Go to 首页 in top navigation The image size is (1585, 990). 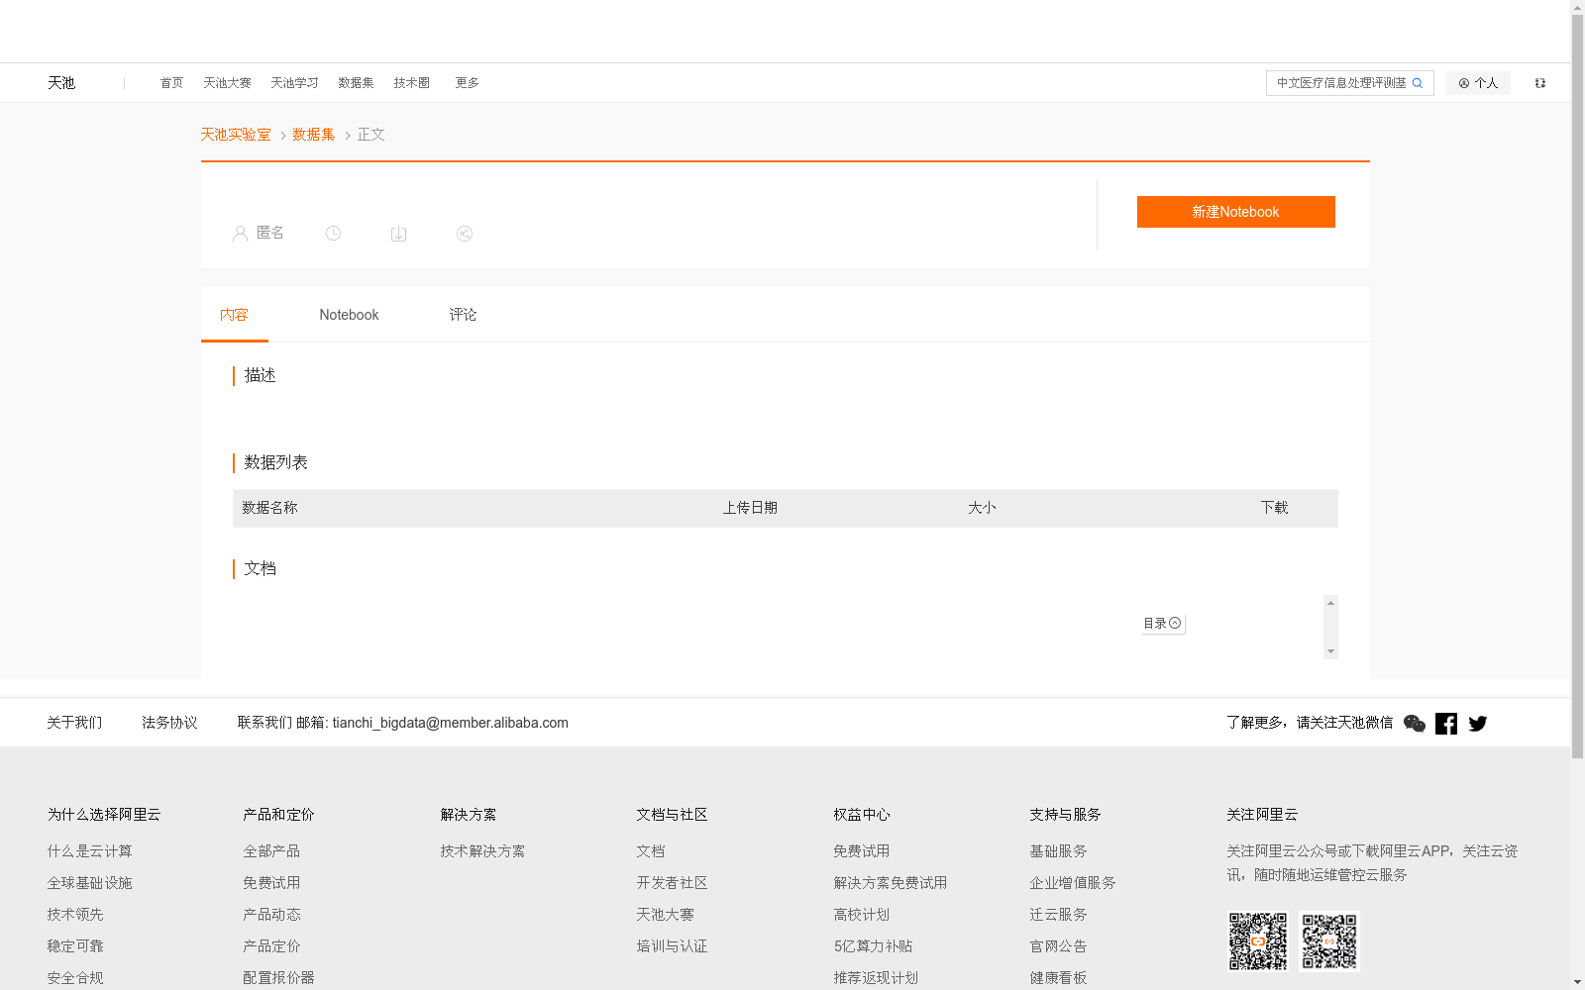click(171, 83)
